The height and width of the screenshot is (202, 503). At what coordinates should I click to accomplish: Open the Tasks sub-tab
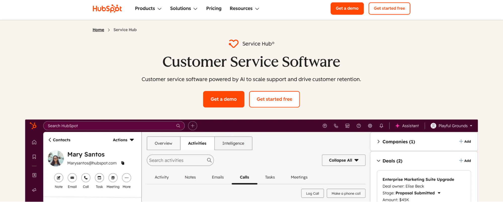(270, 177)
